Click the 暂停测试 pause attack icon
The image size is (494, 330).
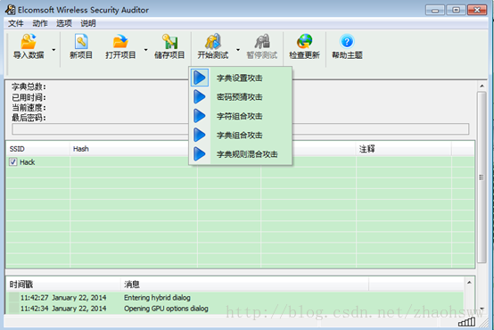pyautogui.click(x=262, y=41)
